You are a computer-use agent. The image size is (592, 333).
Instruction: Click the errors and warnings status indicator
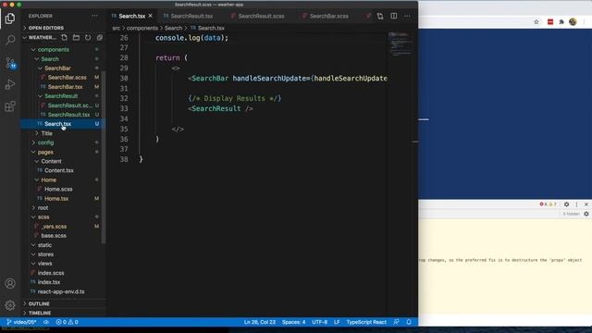[67, 322]
